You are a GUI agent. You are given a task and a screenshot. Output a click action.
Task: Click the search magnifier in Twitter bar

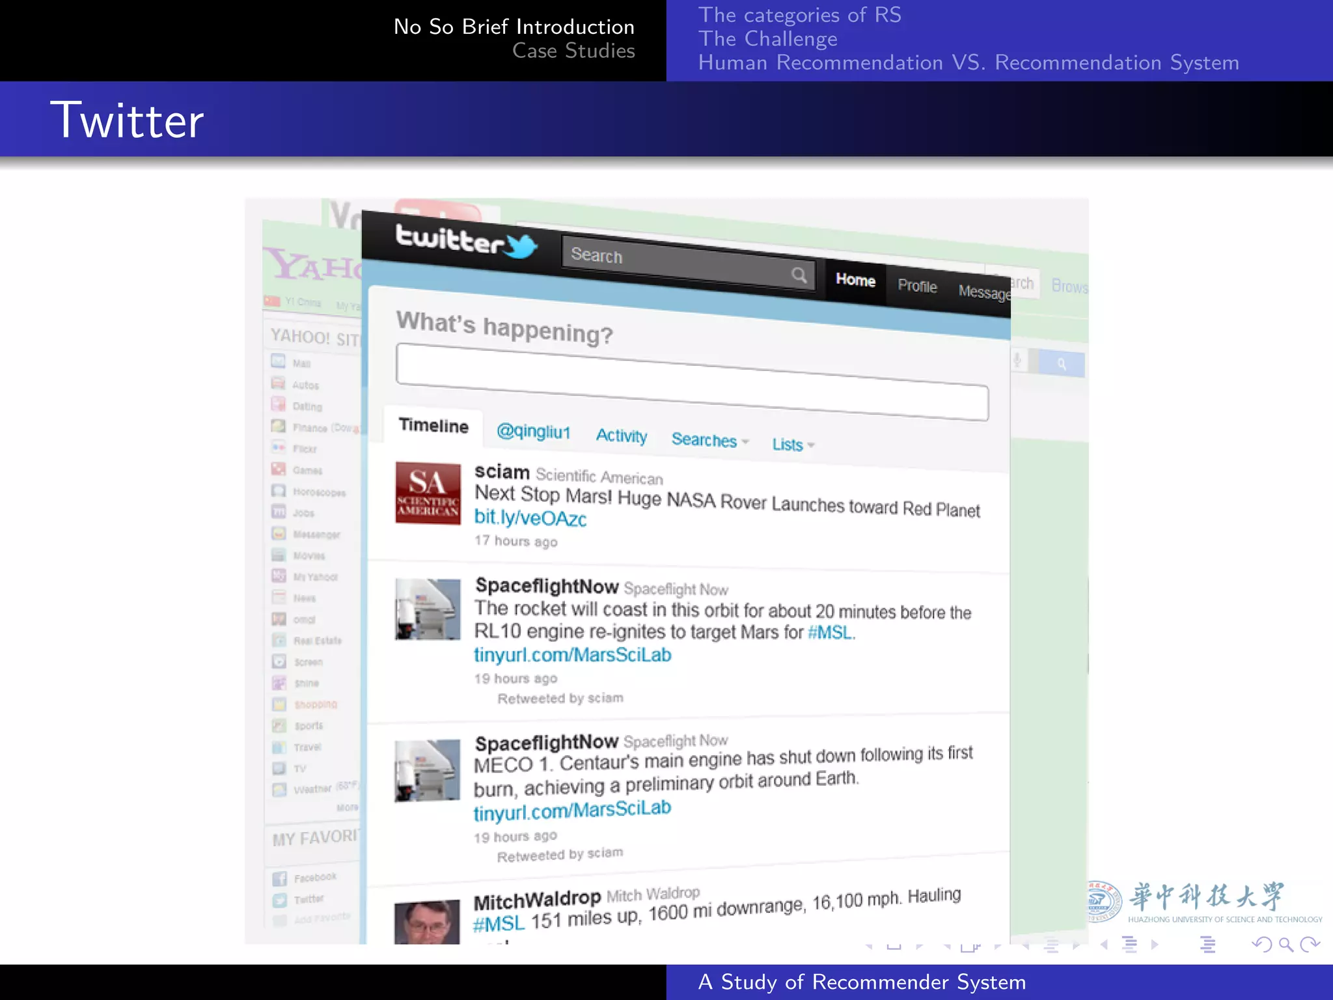click(x=799, y=275)
